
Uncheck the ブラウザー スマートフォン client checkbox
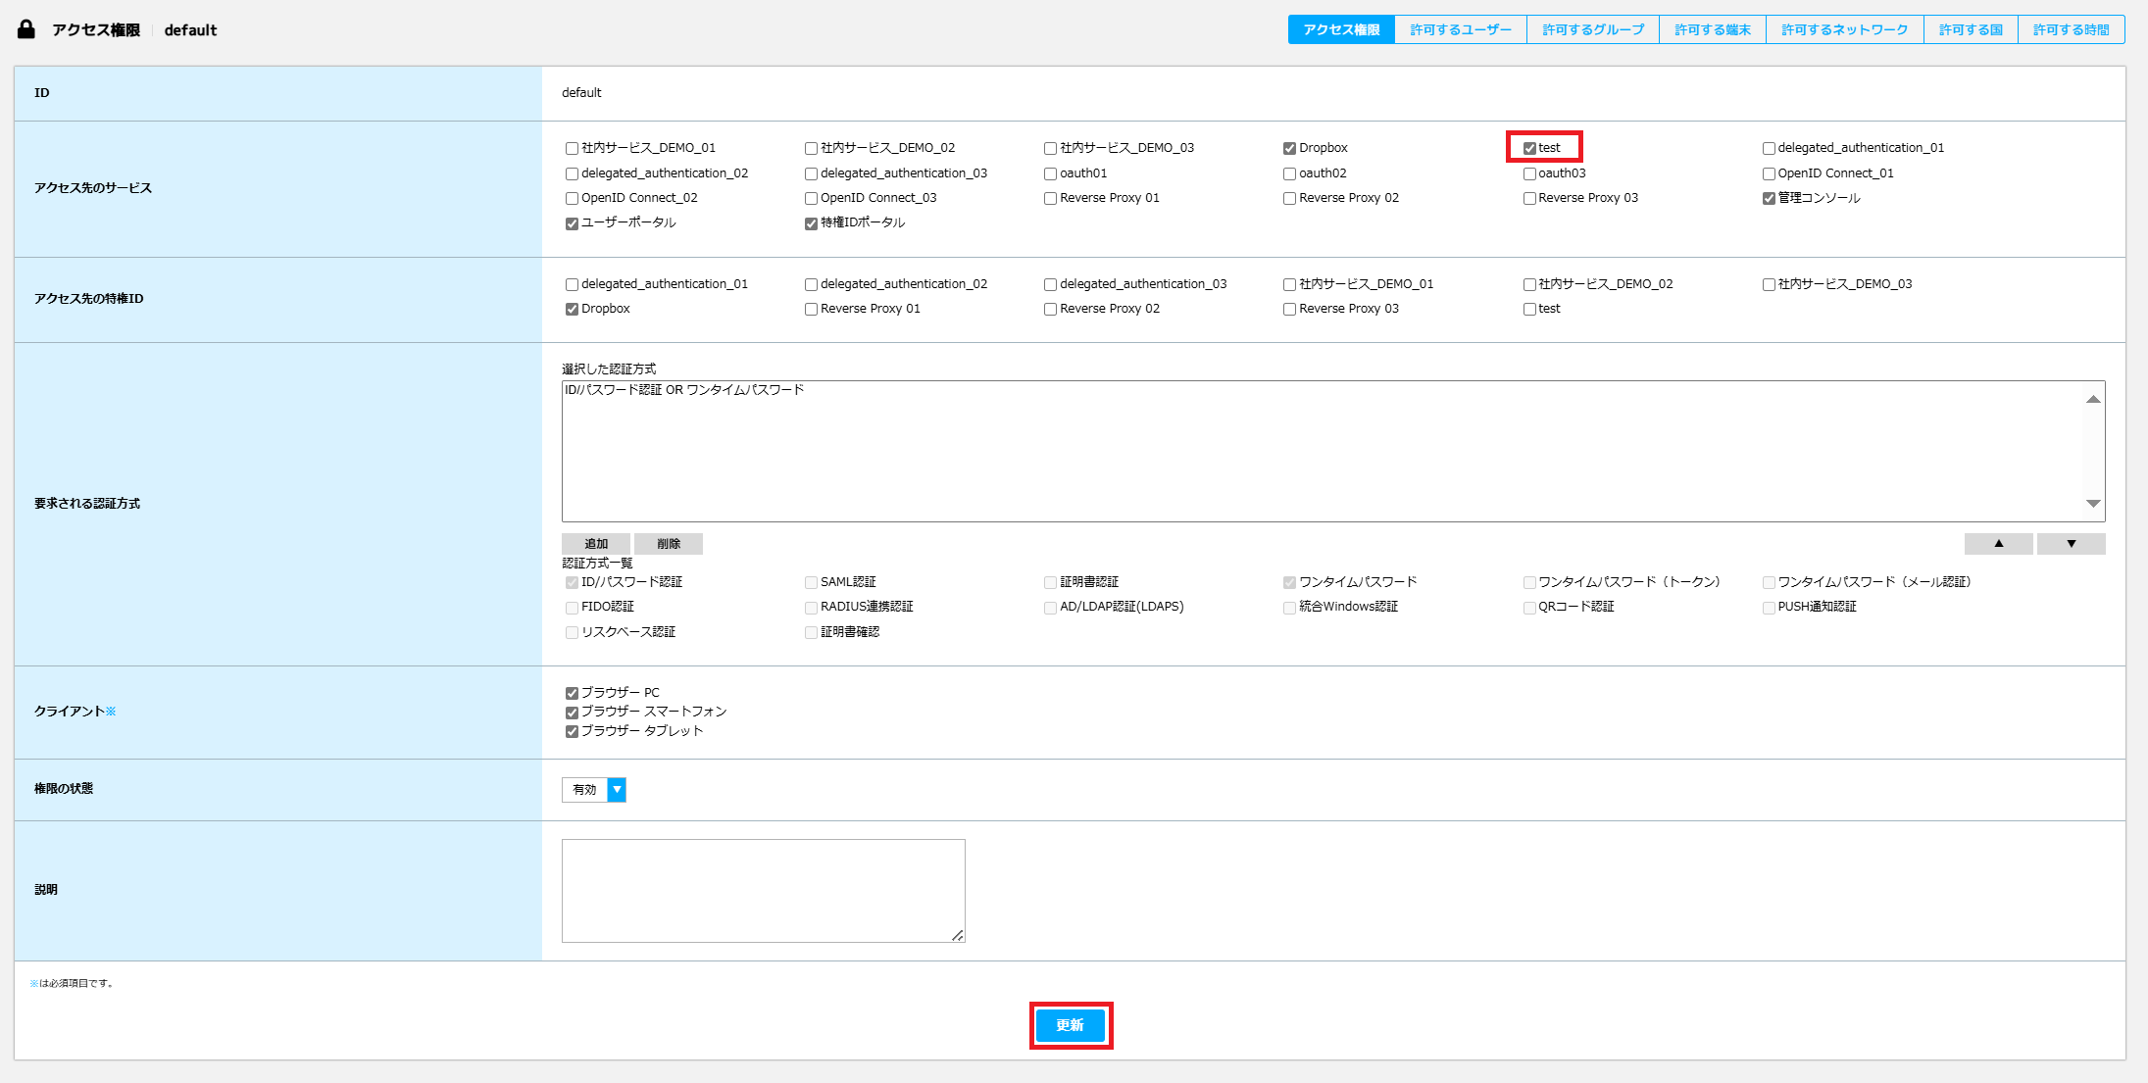572,713
